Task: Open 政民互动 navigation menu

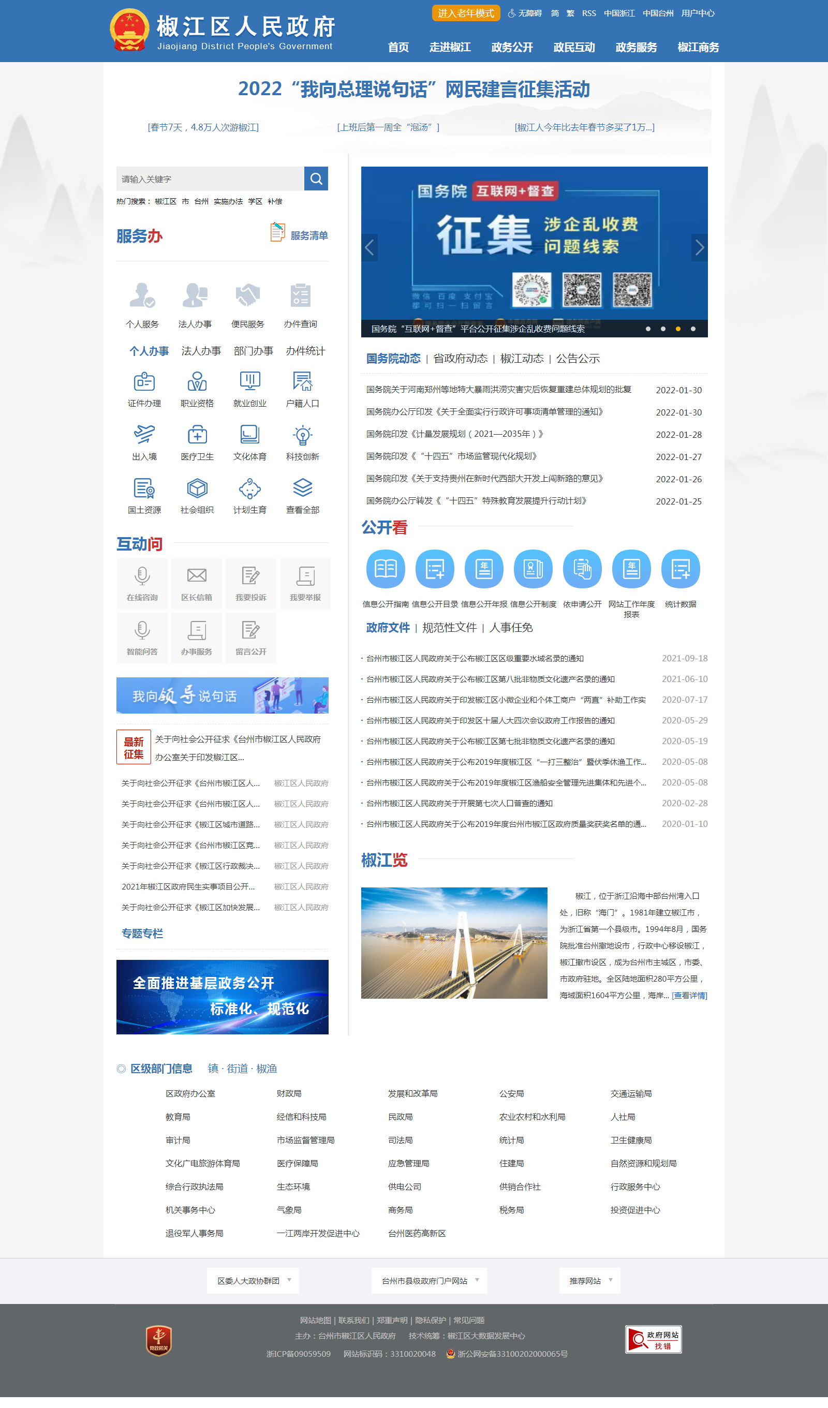Action: coord(574,48)
